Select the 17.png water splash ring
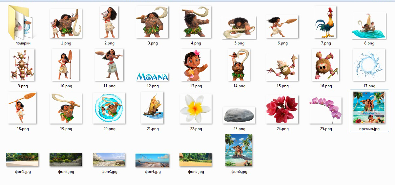 [369, 65]
